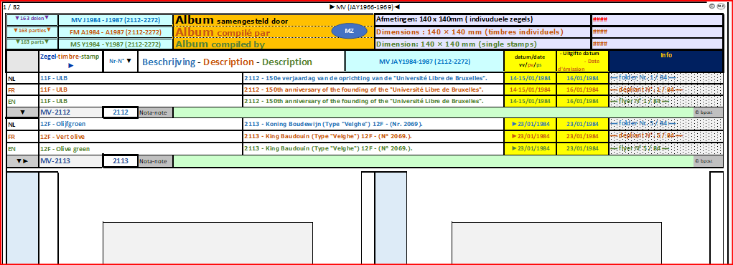Select the green ►23/01/1984 date cell
This screenshot has width=733, height=265.
click(530, 148)
